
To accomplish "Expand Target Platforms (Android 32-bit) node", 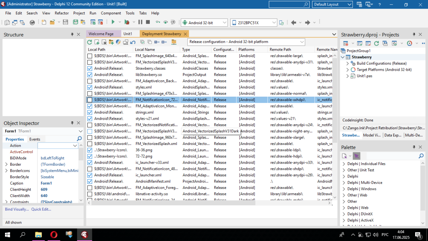I will coord(347,70).
